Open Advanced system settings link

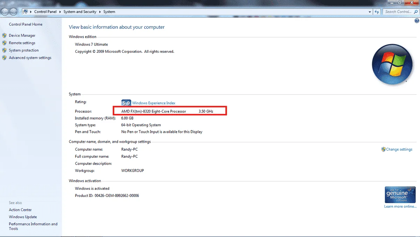(30, 58)
